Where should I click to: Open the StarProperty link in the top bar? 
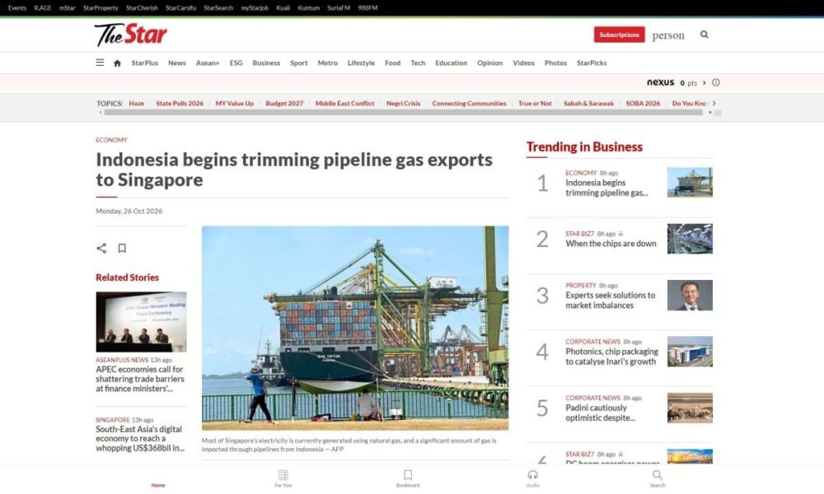pos(101,8)
